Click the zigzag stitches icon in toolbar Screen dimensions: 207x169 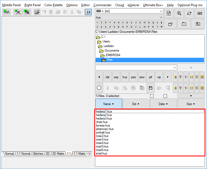click(6, 12)
